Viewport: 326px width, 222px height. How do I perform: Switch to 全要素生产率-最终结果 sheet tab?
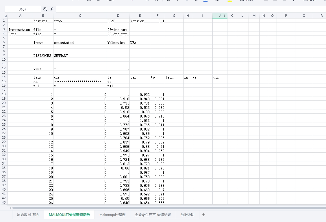tap(153, 215)
